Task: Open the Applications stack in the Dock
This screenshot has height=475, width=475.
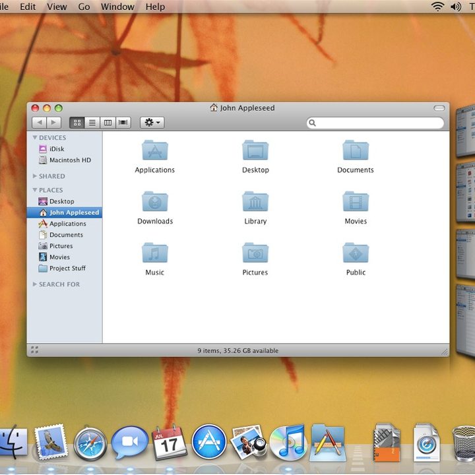Action: [x=327, y=443]
